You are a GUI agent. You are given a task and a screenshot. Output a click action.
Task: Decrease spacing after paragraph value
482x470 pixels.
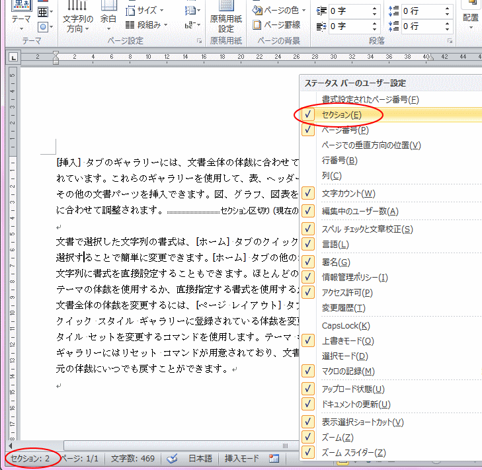pos(447,30)
